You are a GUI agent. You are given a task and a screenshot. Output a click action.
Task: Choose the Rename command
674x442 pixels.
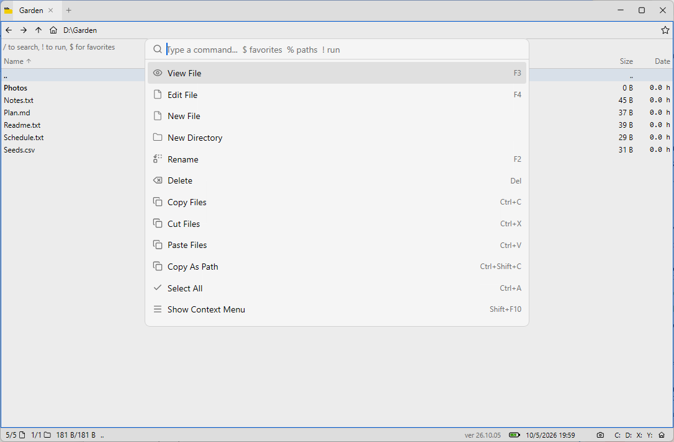pyautogui.click(x=337, y=159)
